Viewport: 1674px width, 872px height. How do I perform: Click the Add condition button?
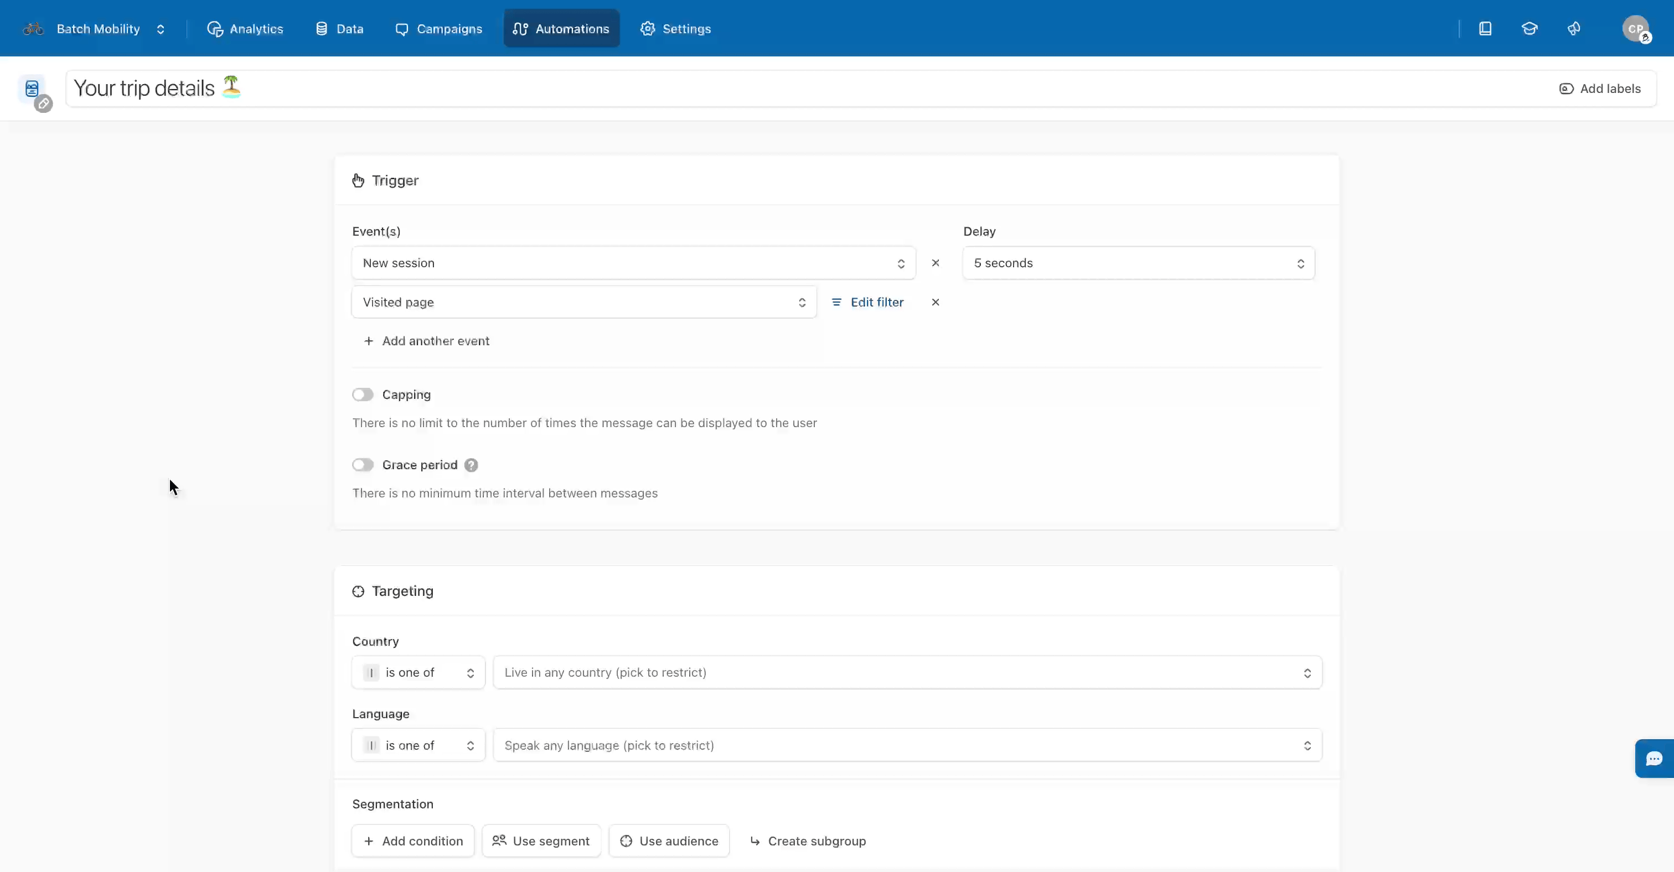[x=412, y=841]
